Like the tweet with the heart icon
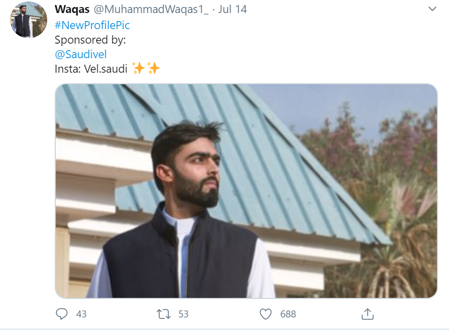 pos(266,314)
